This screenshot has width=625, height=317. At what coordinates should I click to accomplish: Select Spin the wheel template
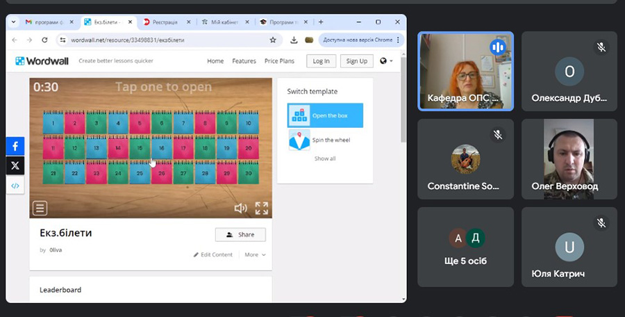325,140
